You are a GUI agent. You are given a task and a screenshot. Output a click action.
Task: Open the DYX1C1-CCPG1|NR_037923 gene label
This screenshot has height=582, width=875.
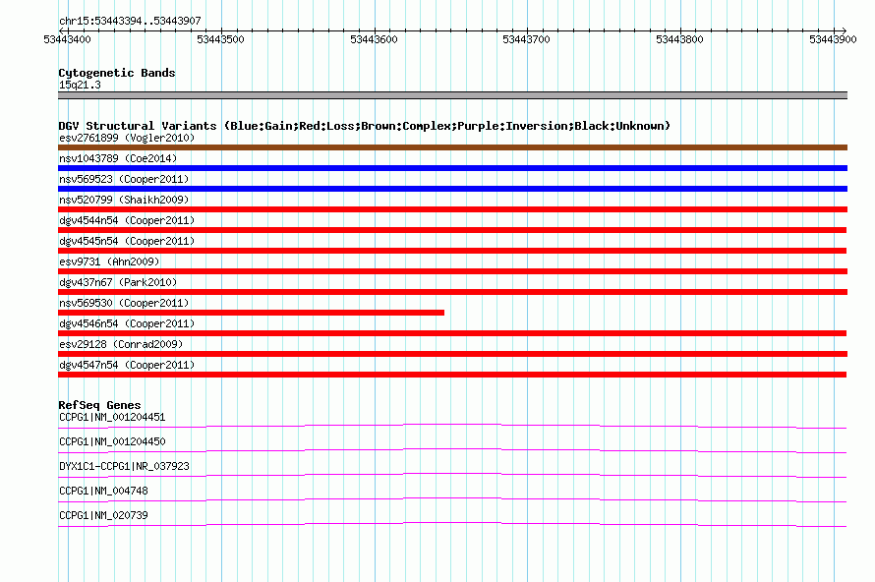click(x=124, y=467)
